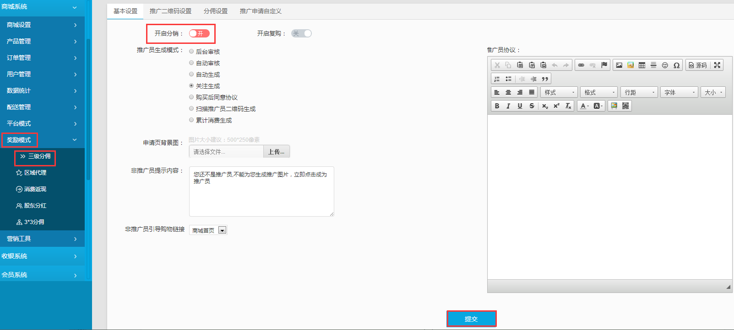Switch to the 分佣设置 tab
The height and width of the screenshot is (330, 734).
[216, 11]
